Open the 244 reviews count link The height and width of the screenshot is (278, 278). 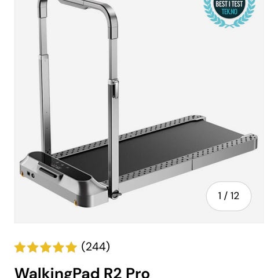click(x=96, y=247)
